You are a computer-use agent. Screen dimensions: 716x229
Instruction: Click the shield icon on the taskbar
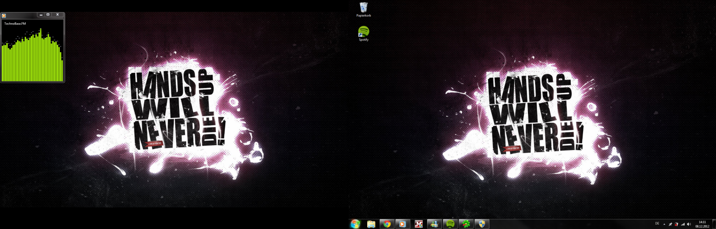[482, 224]
